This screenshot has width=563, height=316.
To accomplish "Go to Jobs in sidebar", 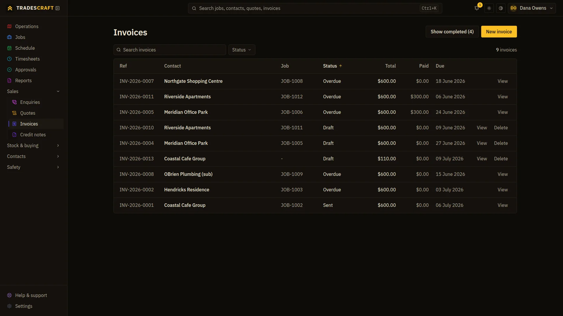I will (33, 37).
